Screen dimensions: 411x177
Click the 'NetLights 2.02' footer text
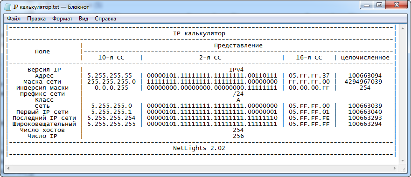pos(199,148)
